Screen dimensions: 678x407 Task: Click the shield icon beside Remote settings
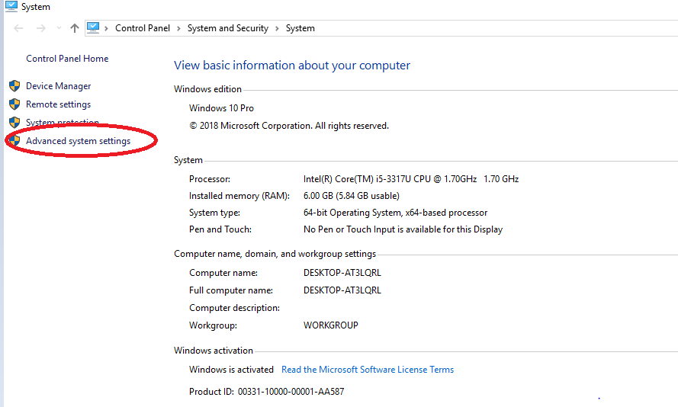pyautogui.click(x=14, y=104)
